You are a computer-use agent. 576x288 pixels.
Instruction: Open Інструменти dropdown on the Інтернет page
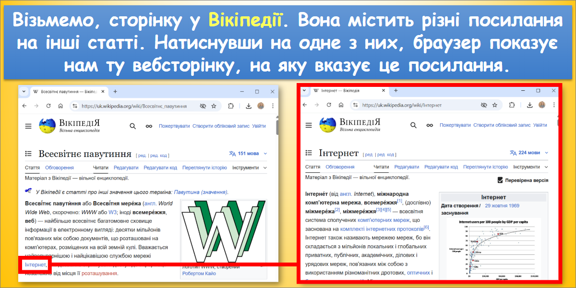[x=530, y=167]
